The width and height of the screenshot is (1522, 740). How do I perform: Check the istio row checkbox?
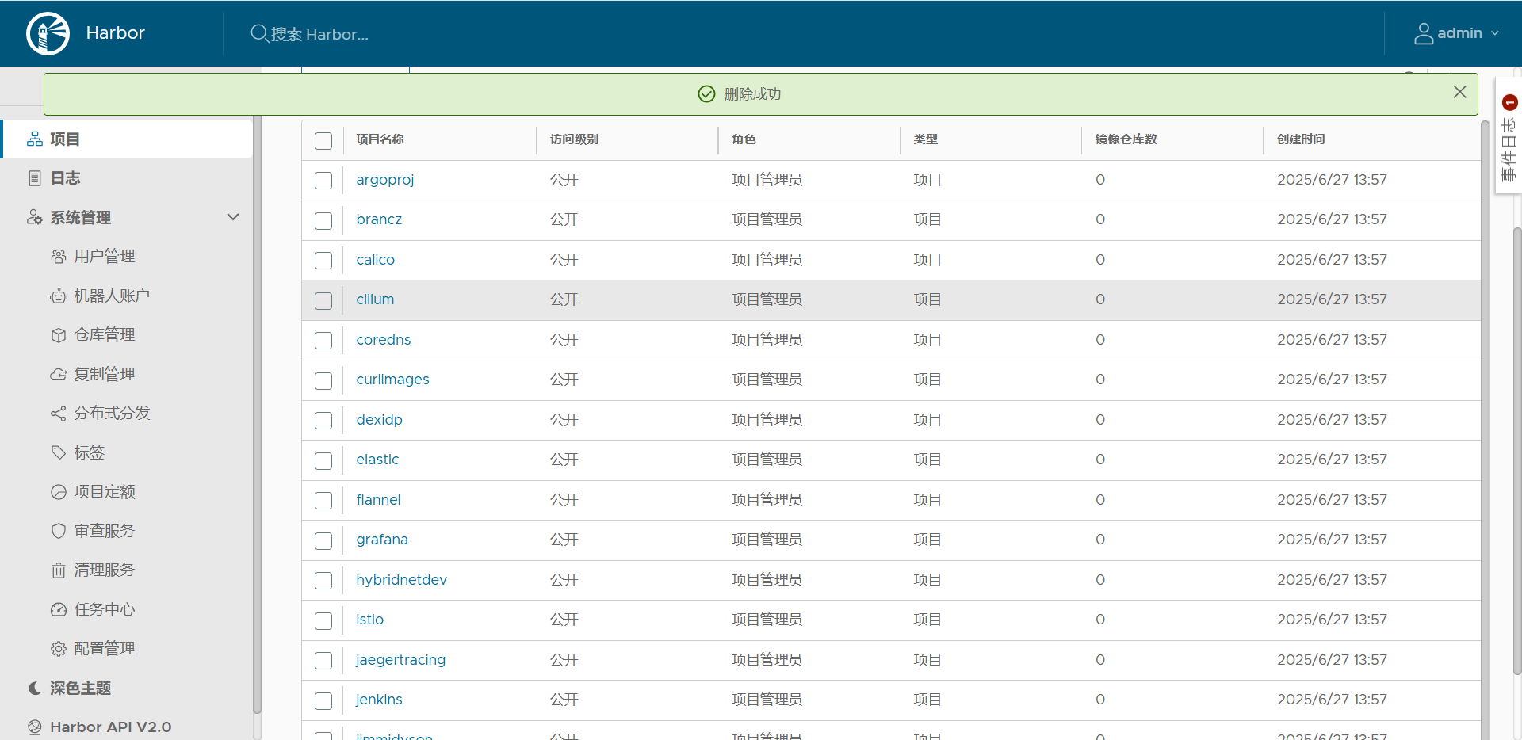(323, 621)
